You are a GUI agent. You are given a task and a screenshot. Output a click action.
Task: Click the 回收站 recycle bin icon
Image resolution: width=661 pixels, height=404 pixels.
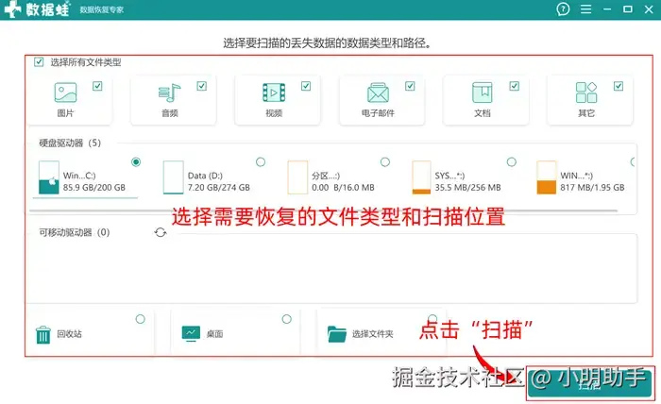pyautogui.click(x=43, y=335)
